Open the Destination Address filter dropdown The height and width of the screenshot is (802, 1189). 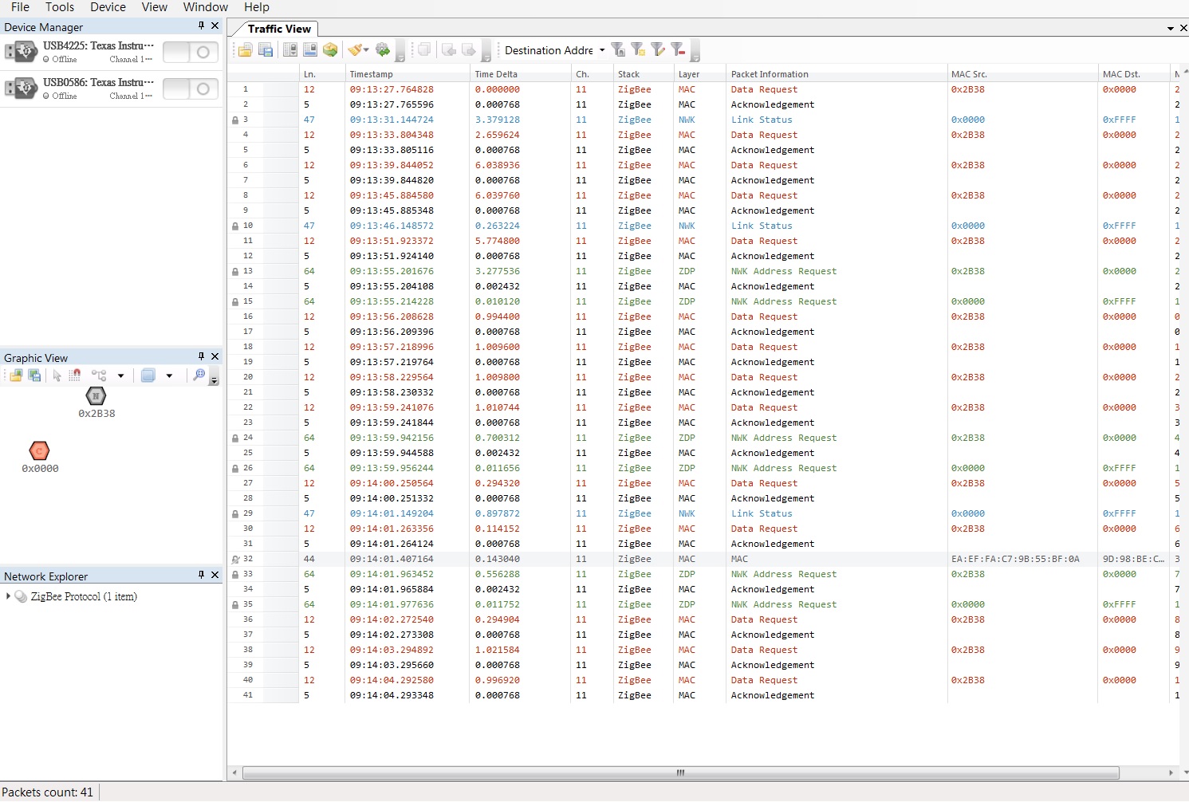tap(602, 50)
